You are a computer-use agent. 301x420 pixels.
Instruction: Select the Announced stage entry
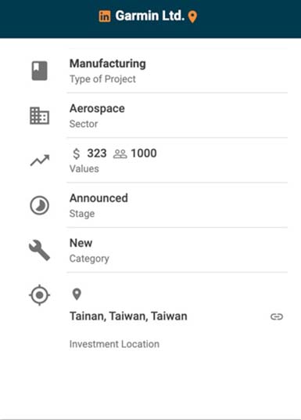[x=99, y=198]
